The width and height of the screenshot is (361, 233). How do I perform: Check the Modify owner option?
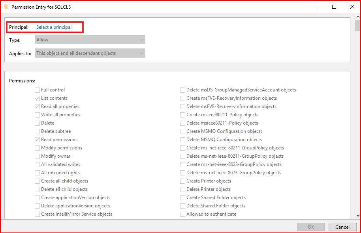pos(38,156)
